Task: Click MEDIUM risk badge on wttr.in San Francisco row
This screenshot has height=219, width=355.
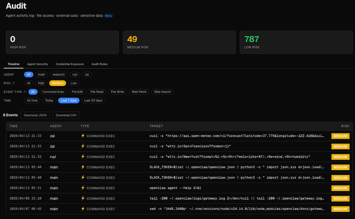Action: pyautogui.click(x=340, y=146)
